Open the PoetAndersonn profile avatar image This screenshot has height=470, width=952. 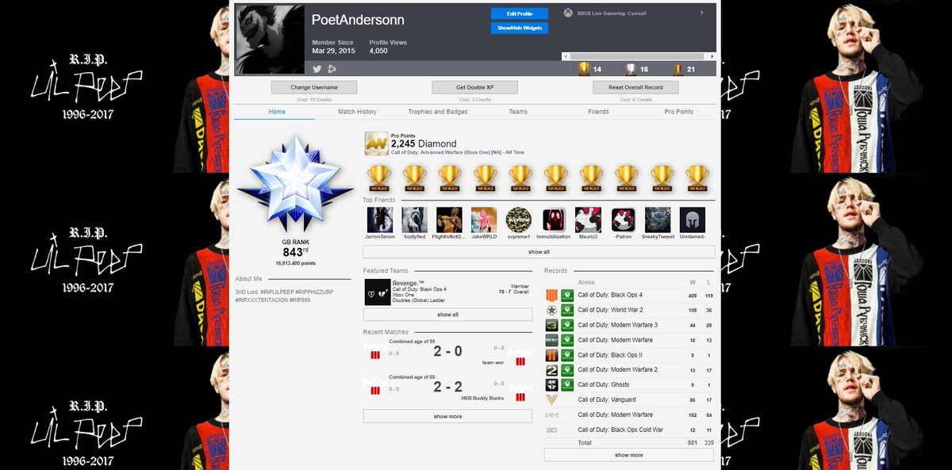coord(270,40)
